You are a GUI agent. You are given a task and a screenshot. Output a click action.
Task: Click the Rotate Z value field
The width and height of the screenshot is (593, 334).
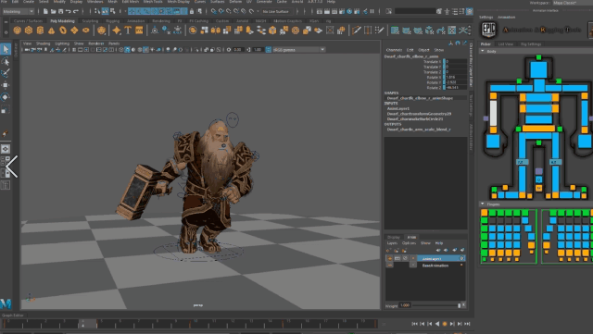pos(457,87)
